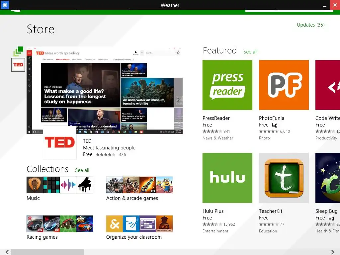
Task: Click Meet fascinating people tagline
Action: [109, 148]
